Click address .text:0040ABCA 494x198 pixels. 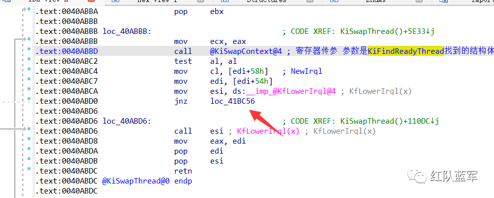point(66,91)
